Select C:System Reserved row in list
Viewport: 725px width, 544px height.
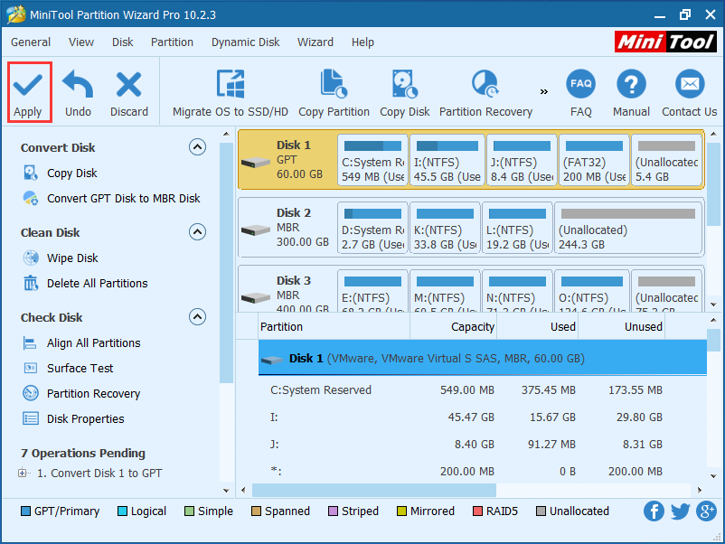click(482, 389)
